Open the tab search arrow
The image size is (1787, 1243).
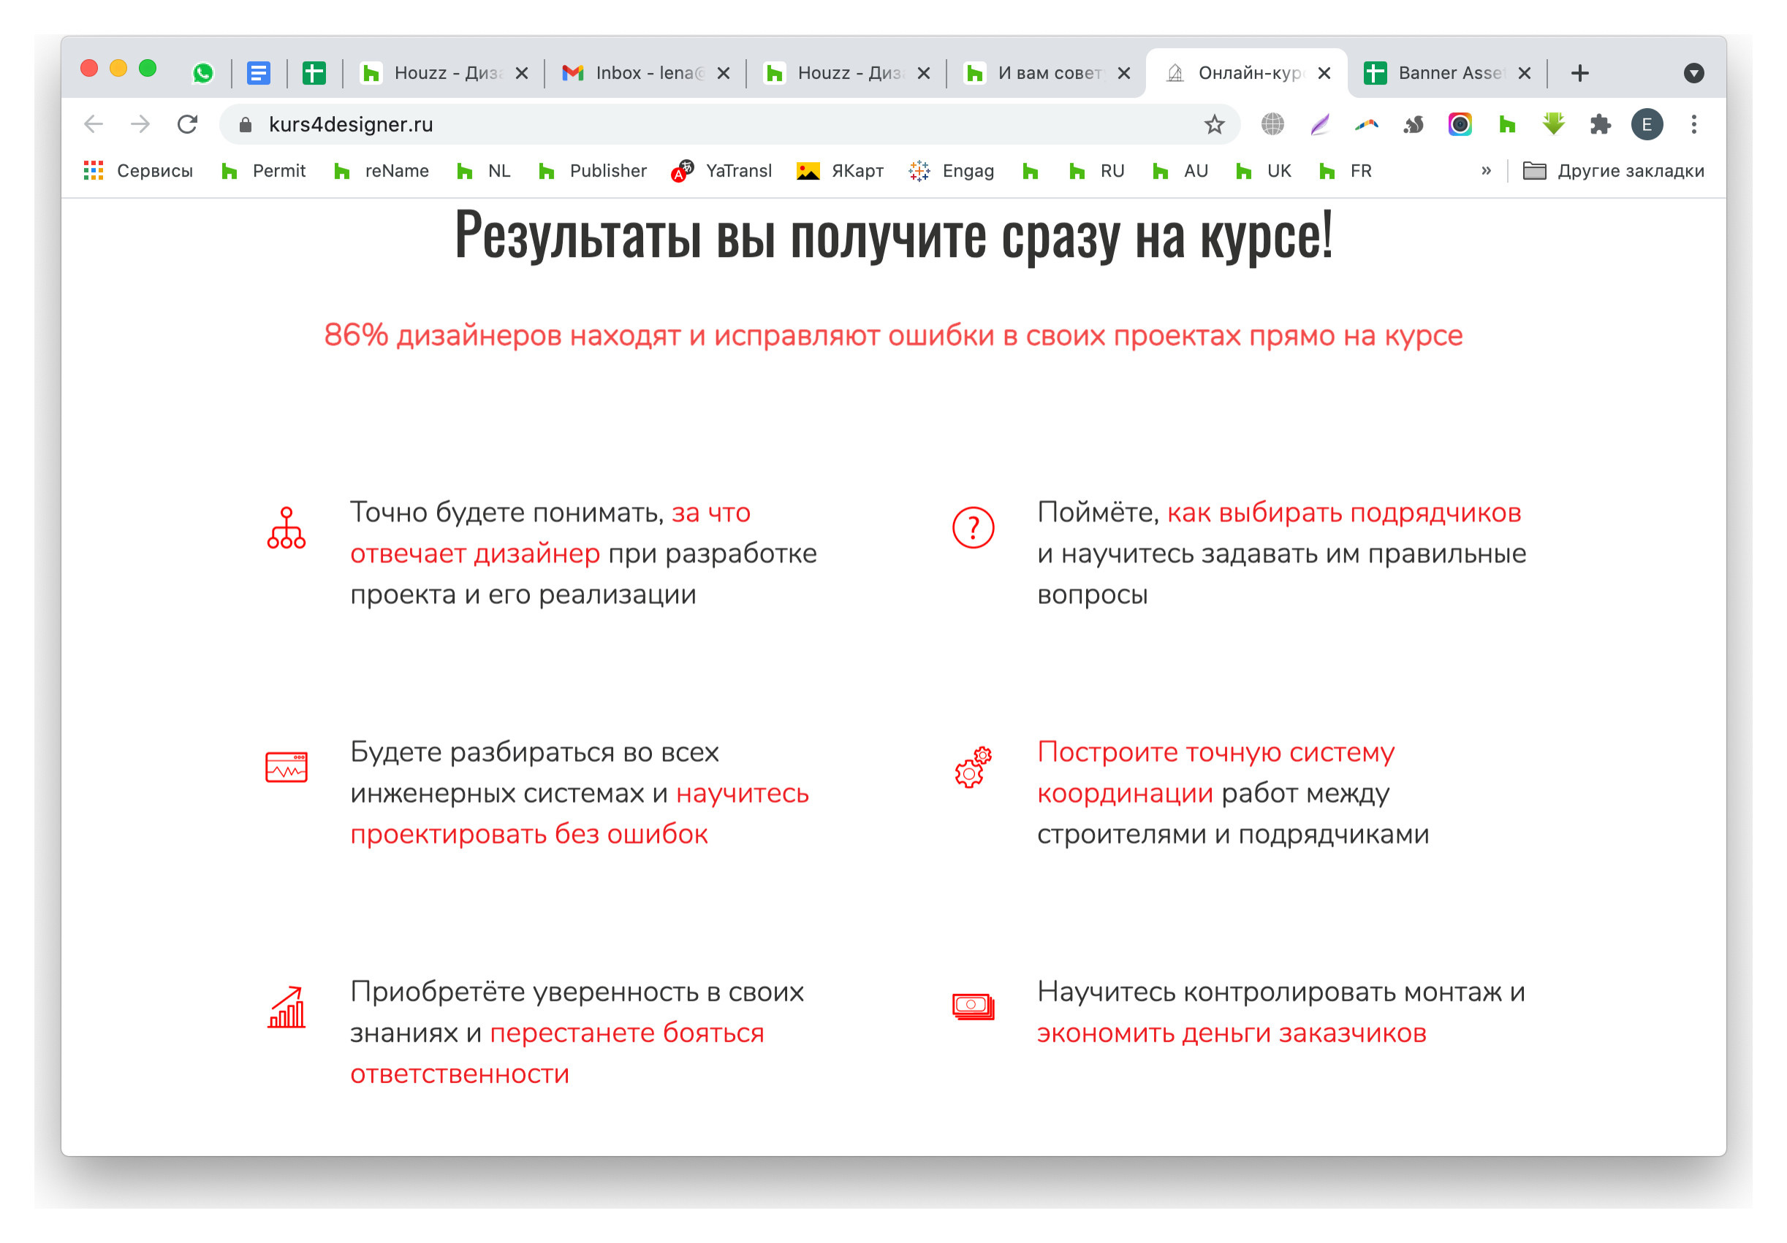coord(1694,72)
